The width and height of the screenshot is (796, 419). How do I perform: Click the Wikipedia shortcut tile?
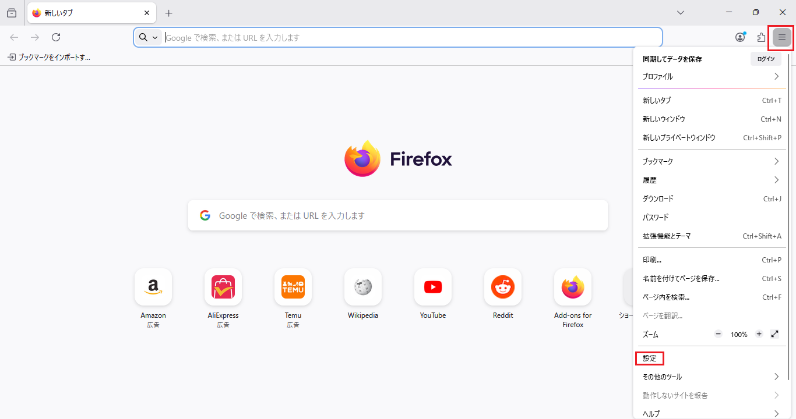pyautogui.click(x=362, y=287)
